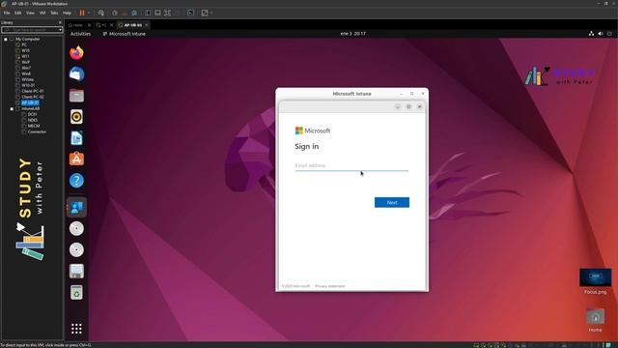Collapse the My Computer tree node
Image resolution: width=618 pixels, height=348 pixels.
pyautogui.click(x=6, y=39)
